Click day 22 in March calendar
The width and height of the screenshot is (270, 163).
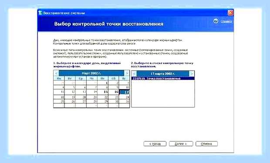[103, 97]
